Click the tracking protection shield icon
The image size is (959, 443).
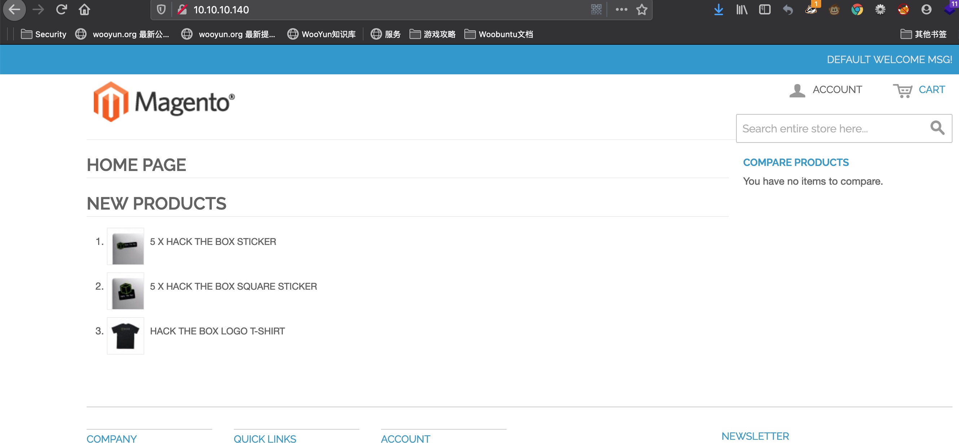[161, 10]
